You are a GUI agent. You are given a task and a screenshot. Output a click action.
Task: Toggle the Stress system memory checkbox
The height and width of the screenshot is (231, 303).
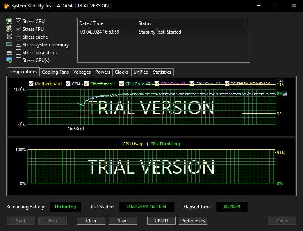[x=19, y=44]
